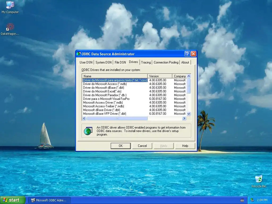Sort drivers by Version column header

pyautogui.click(x=160, y=76)
